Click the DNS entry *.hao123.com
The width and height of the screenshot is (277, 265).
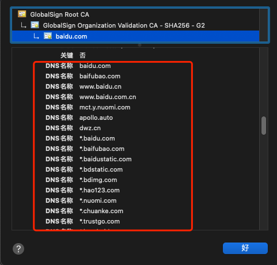tap(100, 190)
